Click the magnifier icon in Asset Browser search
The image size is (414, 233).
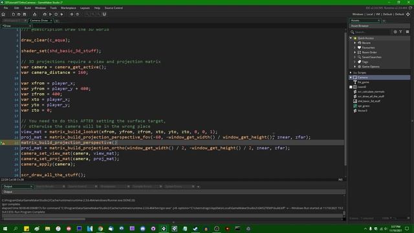(x=352, y=32)
